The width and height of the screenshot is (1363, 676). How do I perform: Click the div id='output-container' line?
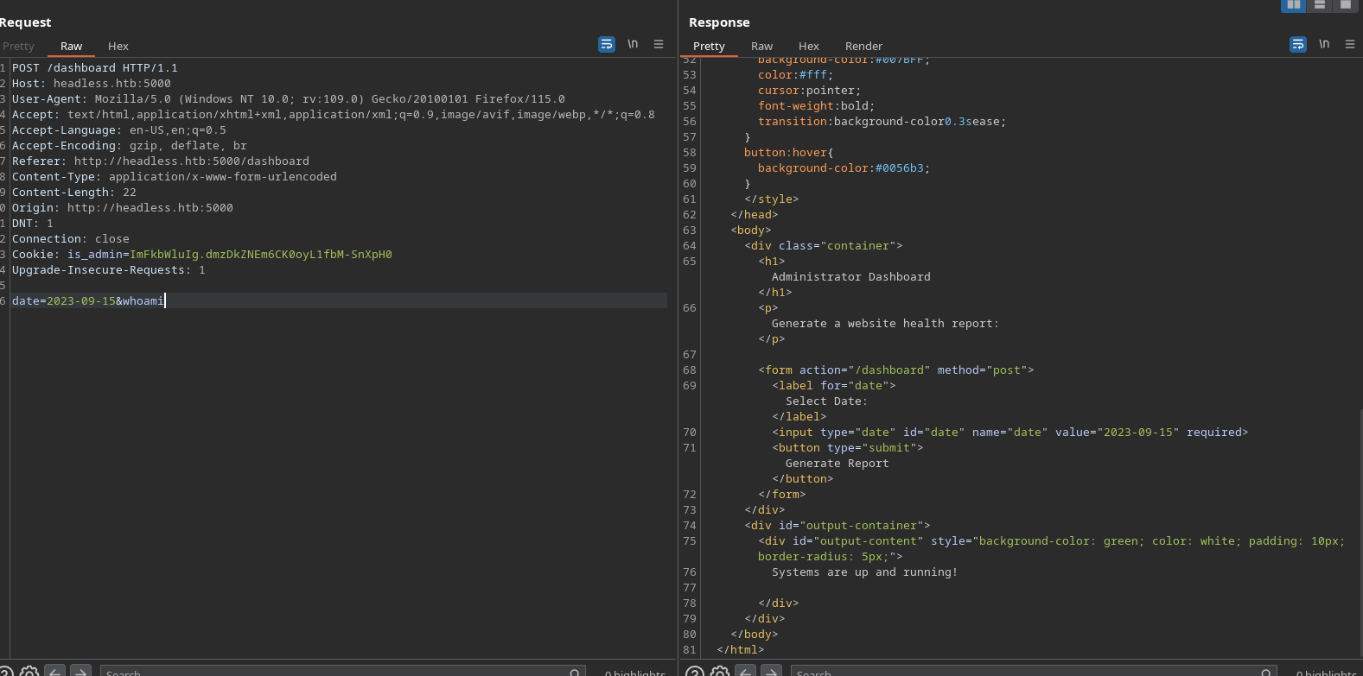838,526
